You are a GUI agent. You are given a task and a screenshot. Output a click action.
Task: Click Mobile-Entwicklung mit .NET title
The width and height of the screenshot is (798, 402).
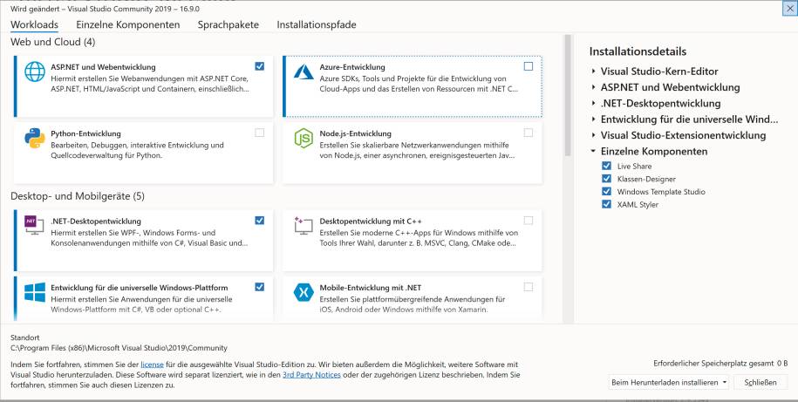click(x=371, y=288)
